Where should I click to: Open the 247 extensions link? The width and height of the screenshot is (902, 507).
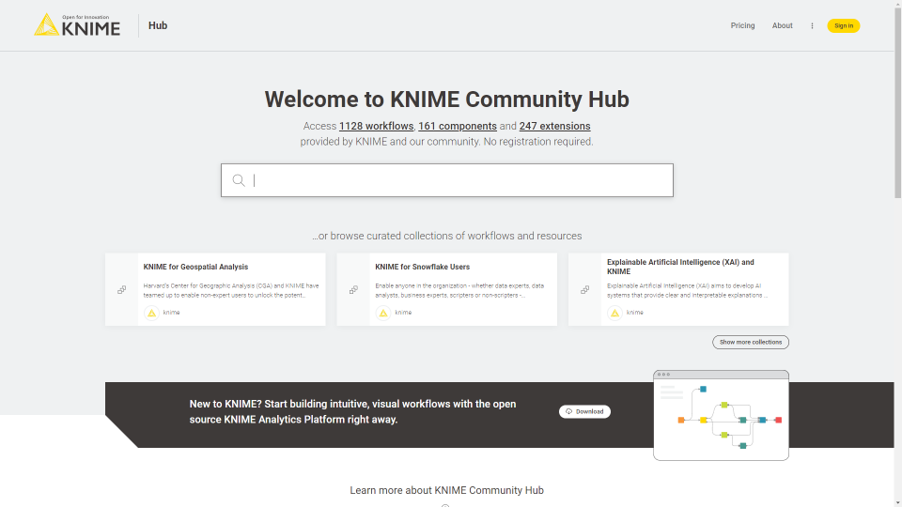pyautogui.click(x=554, y=126)
